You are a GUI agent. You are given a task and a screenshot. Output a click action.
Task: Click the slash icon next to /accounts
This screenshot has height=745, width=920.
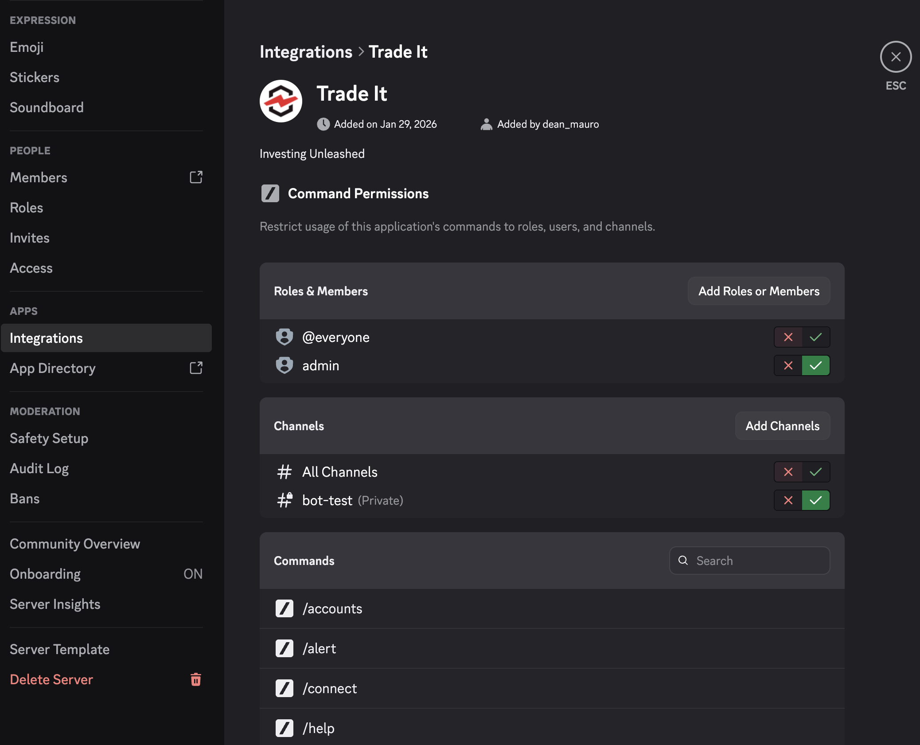285,608
